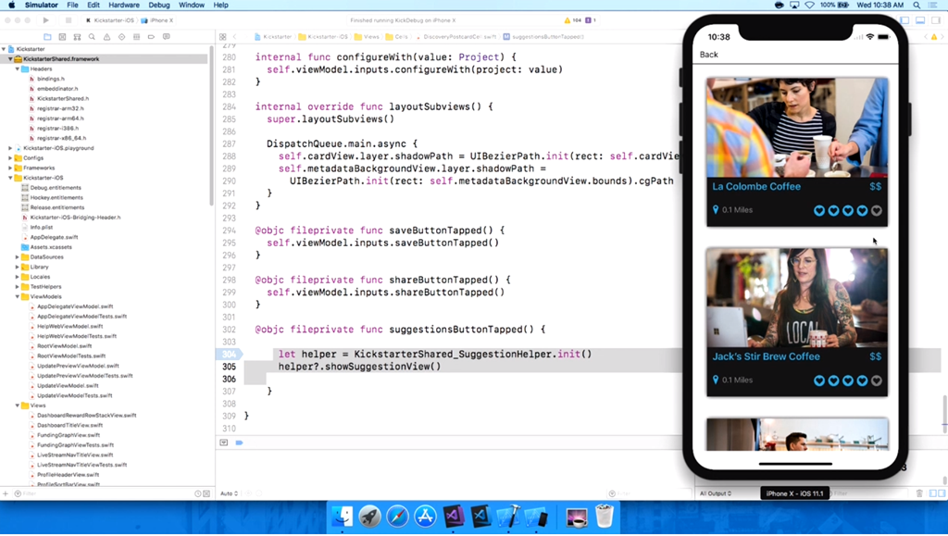Go back in editor history
Screen dimensions: 948x536
click(x=235, y=37)
